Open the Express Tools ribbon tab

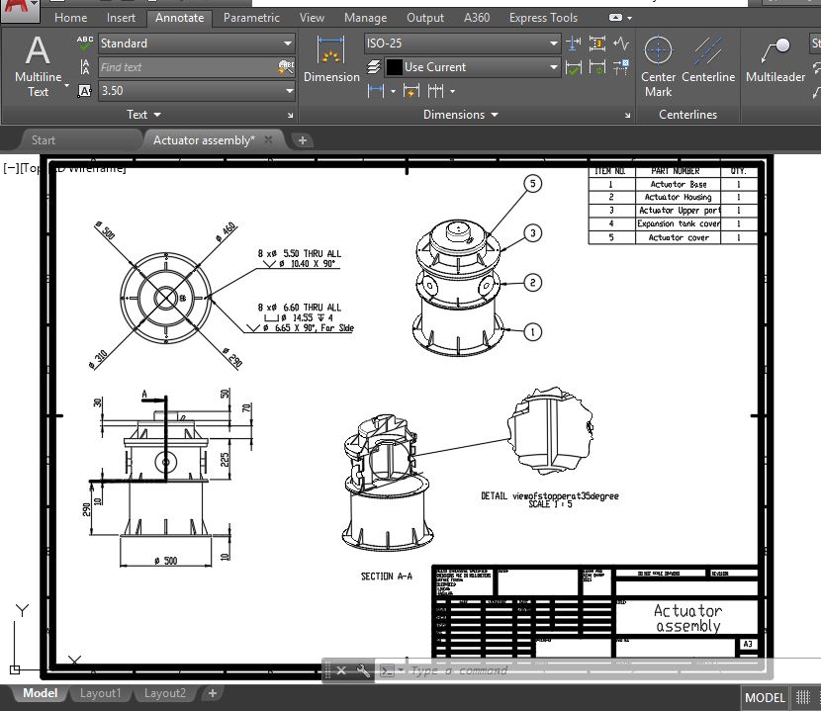point(543,18)
